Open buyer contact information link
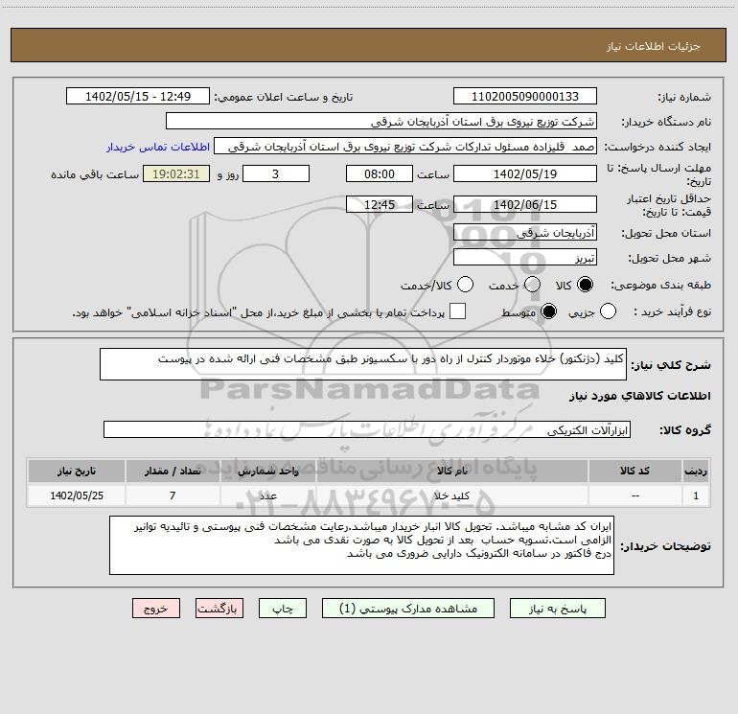This screenshot has width=738, height=714. point(158,147)
